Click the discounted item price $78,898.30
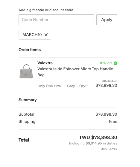The height and width of the screenshot is (167, 140). pos(106,85)
